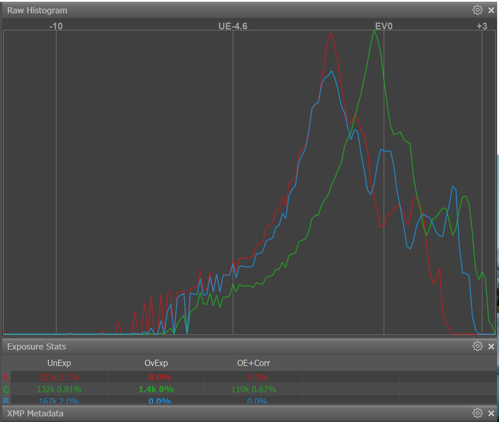Click green OE+Corr value 110k 0.67%
Image resolution: width=499 pixels, height=422 pixels.
tap(253, 389)
